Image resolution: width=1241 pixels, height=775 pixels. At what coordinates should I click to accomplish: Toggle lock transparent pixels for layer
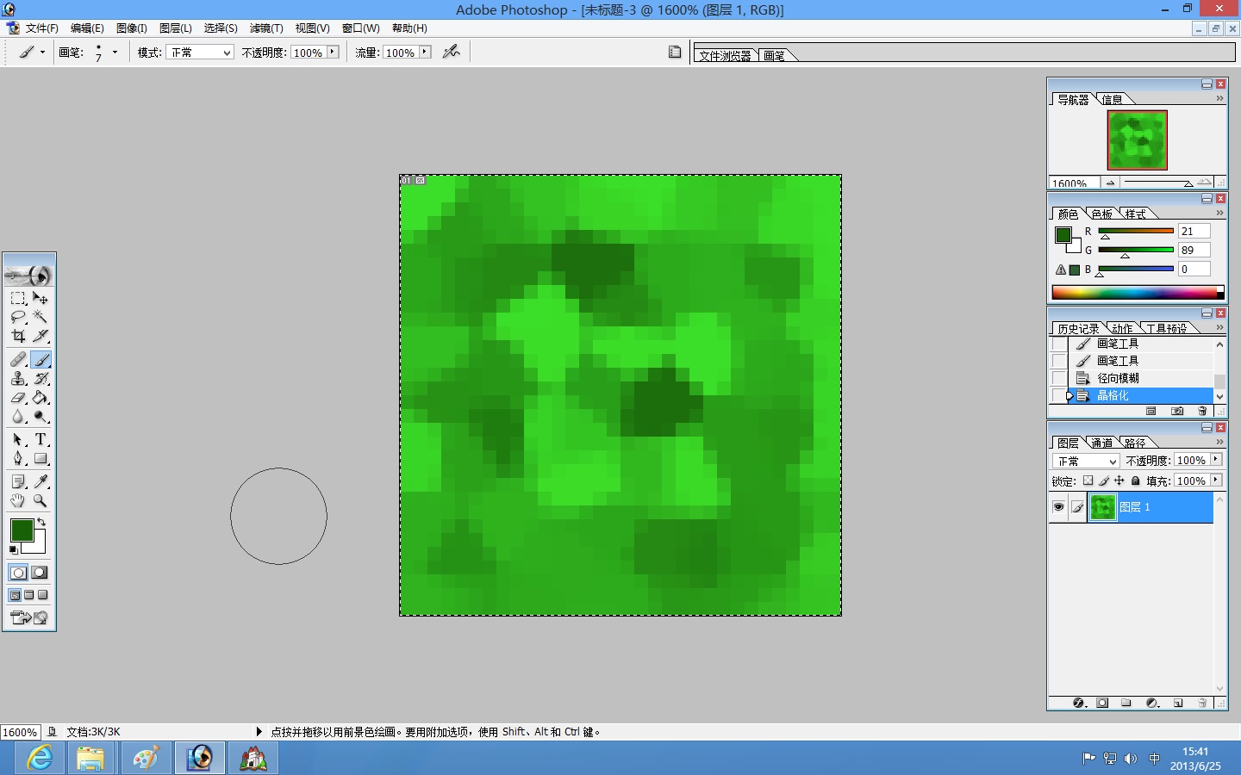pos(1088,481)
